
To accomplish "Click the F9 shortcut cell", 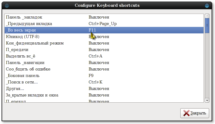I will [x=91, y=76].
